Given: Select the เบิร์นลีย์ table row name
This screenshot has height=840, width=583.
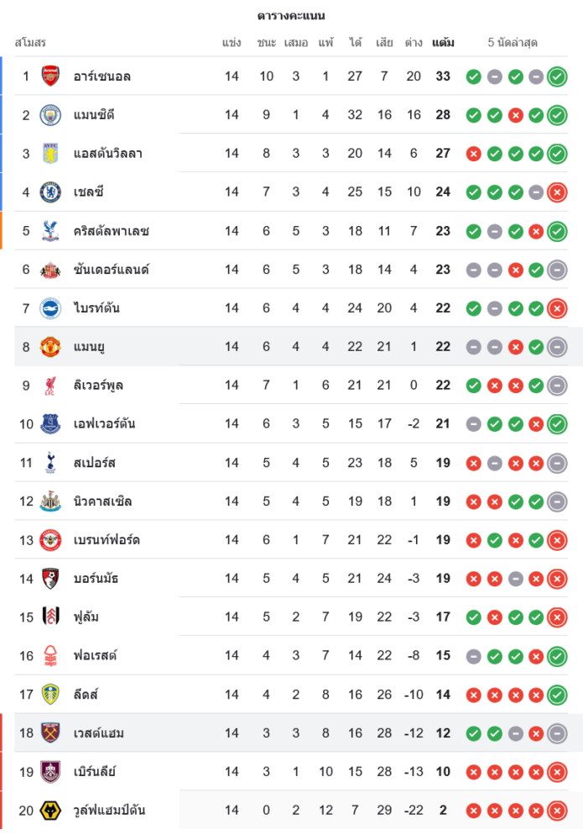Looking at the screenshot, I should click(x=94, y=772).
